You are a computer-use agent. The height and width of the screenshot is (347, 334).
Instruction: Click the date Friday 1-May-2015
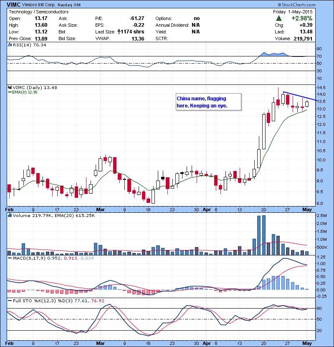[293, 12]
